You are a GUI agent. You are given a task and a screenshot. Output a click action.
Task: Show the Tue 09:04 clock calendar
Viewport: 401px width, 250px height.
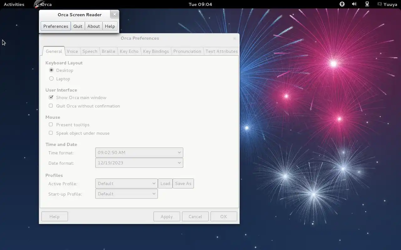[200, 4]
